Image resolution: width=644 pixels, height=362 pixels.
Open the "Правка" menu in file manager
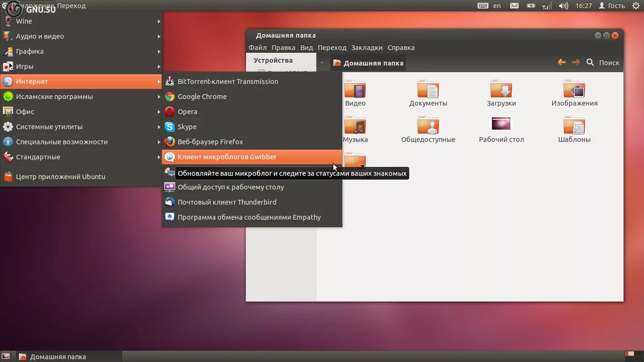coord(283,48)
